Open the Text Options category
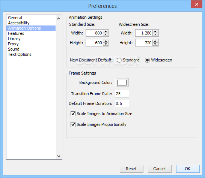Screen dimensions: 205x178 [x=20, y=54]
